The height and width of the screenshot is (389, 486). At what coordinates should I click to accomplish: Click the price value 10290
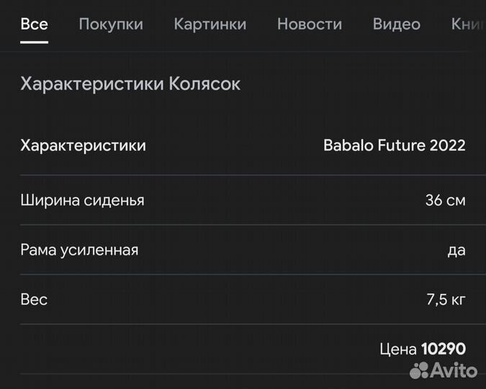coord(444,349)
